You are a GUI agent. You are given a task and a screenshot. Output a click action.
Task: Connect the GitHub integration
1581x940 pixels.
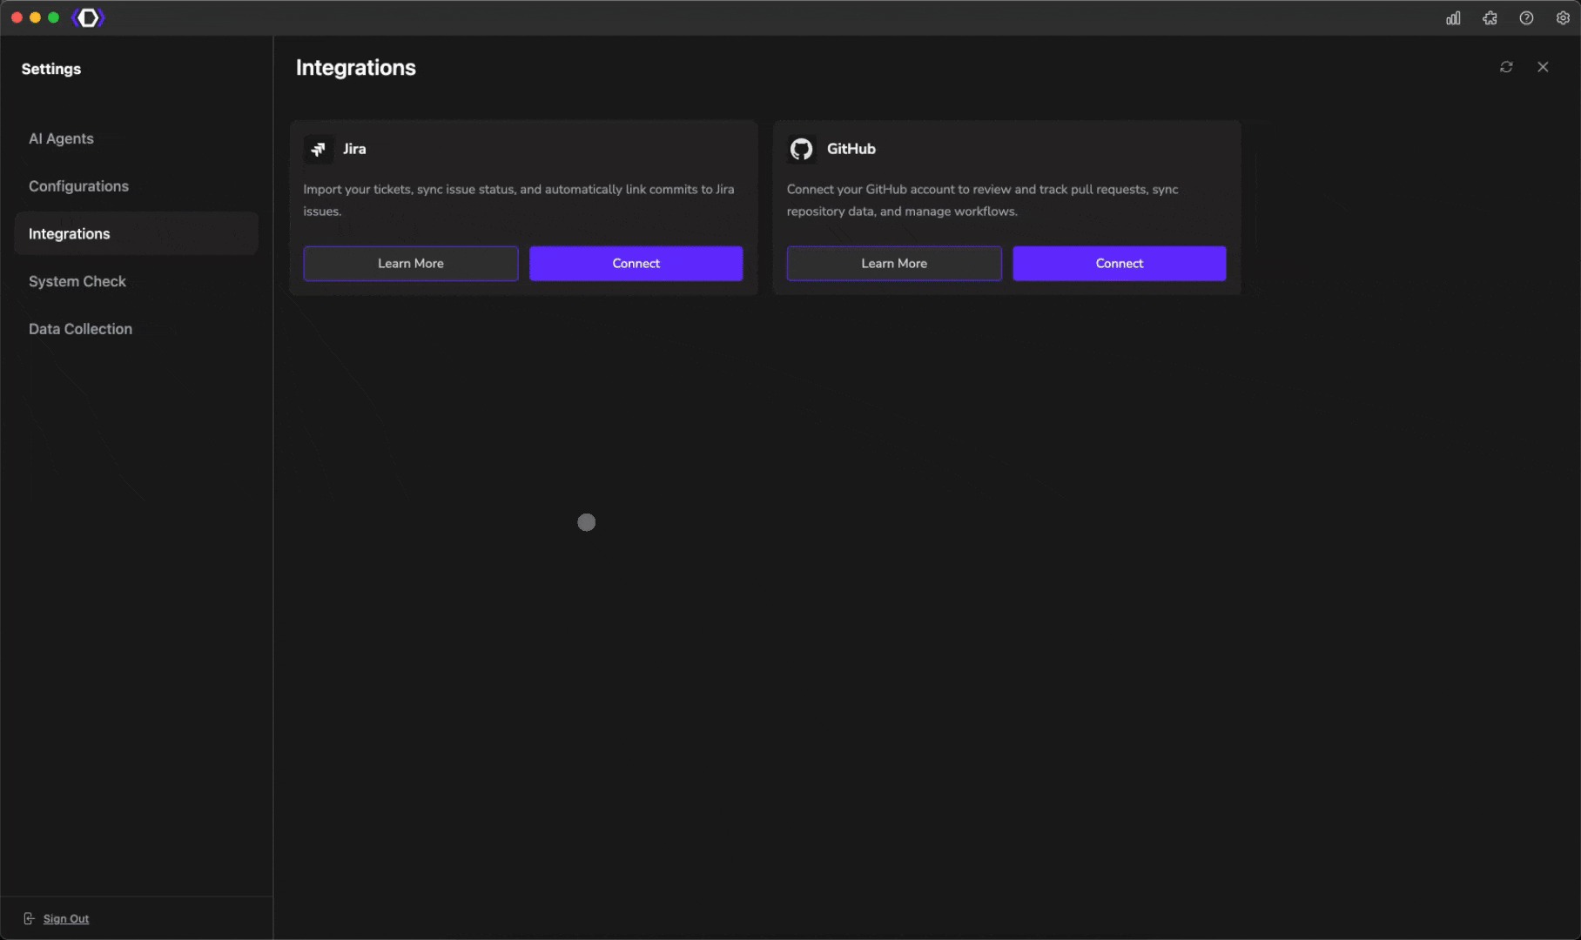(x=1119, y=263)
